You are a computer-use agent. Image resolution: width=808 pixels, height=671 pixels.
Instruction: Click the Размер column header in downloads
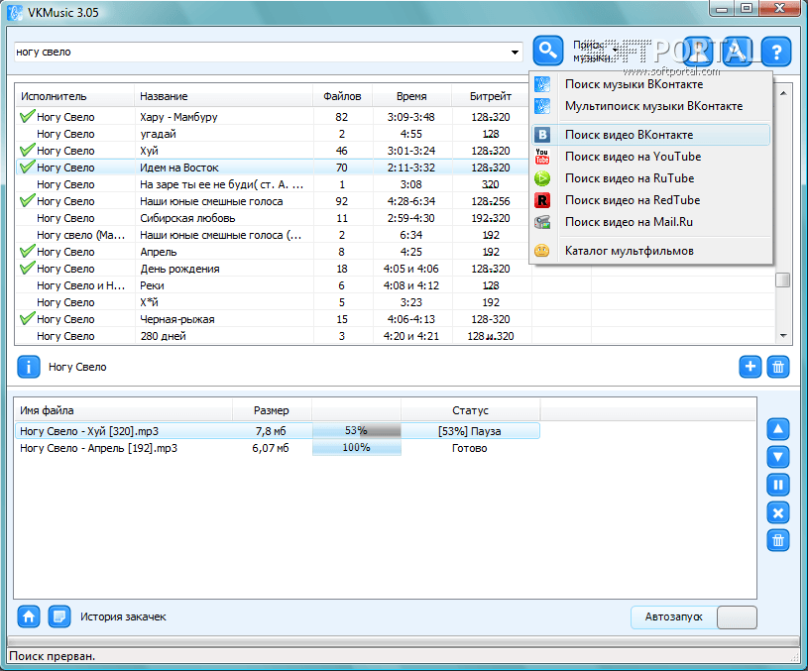(x=271, y=410)
